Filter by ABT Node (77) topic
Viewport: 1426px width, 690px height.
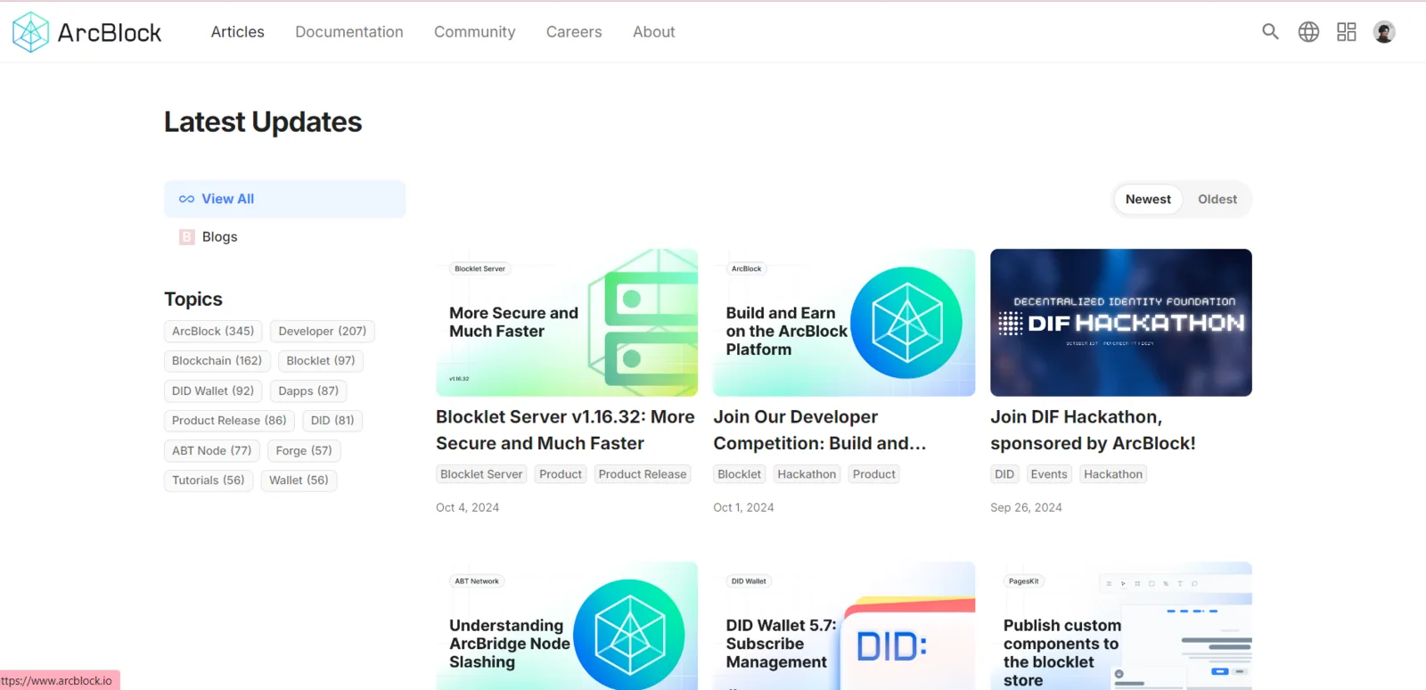pos(212,451)
